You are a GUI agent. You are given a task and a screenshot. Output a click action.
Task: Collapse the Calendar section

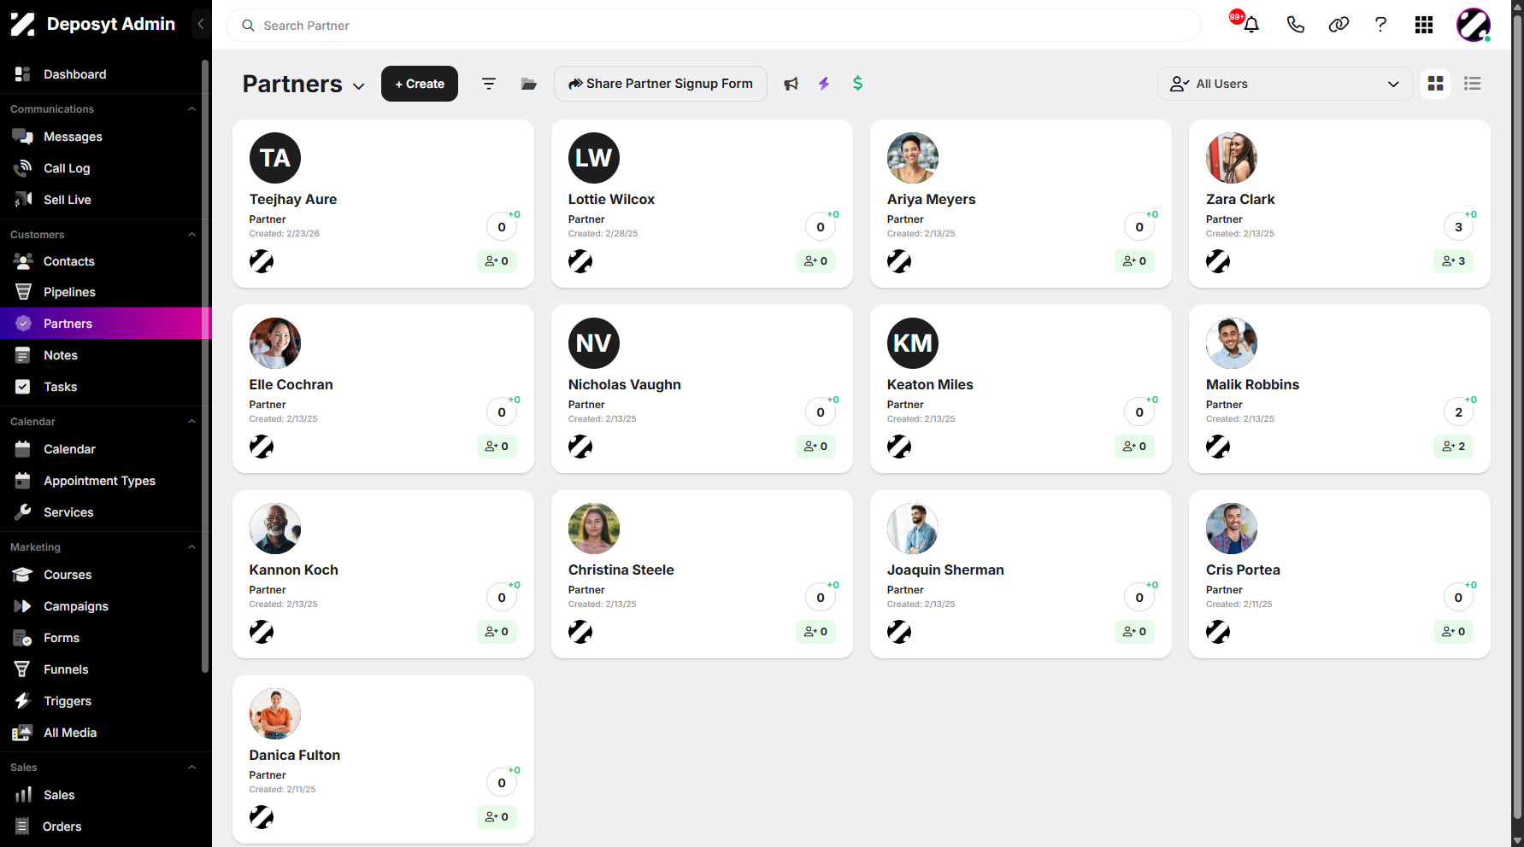point(191,422)
